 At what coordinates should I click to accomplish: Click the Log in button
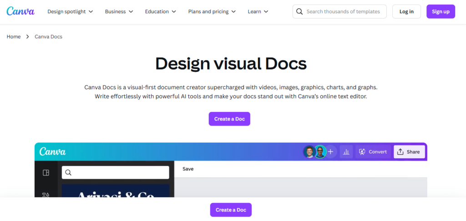tap(406, 11)
